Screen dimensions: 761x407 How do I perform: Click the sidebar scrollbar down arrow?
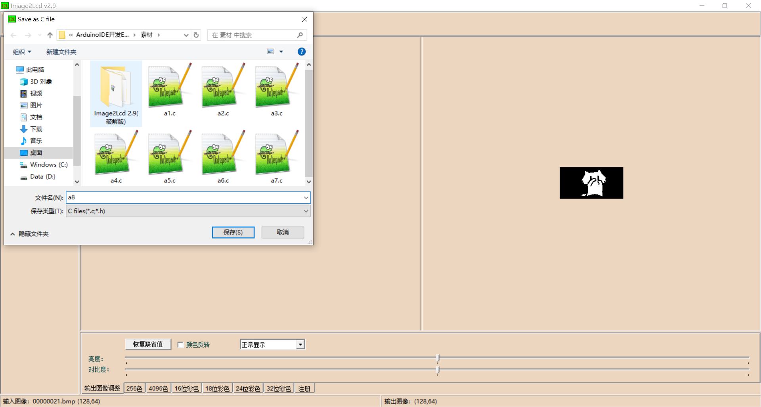[x=77, y=182]
